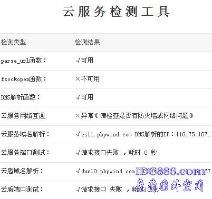This screenshot has height=199, width=212.
Task: Click the firewall warning text 请检查是否有防火墙或网络问题
Action: 144,116
